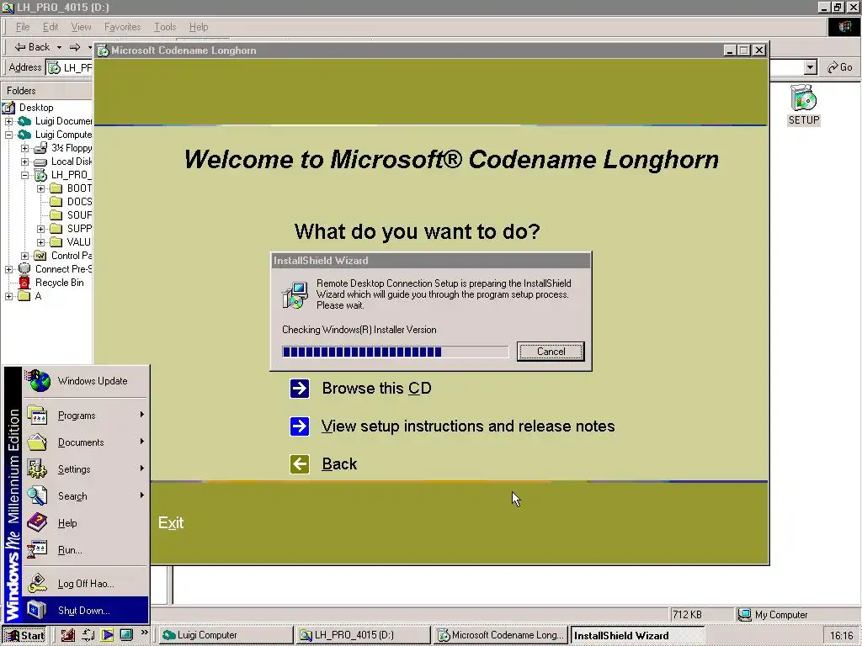Image resolution: width=862 pixels, height=646 pixels.
Task: View setup instructions and release notes
Action: tap(468, 426)
